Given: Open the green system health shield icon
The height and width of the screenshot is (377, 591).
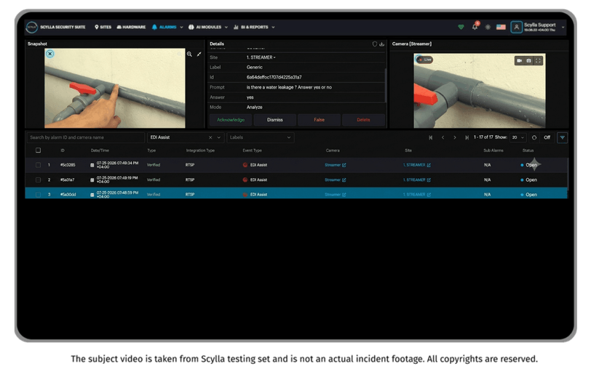Looking at the screenshot, I should (x=461, y=27).
